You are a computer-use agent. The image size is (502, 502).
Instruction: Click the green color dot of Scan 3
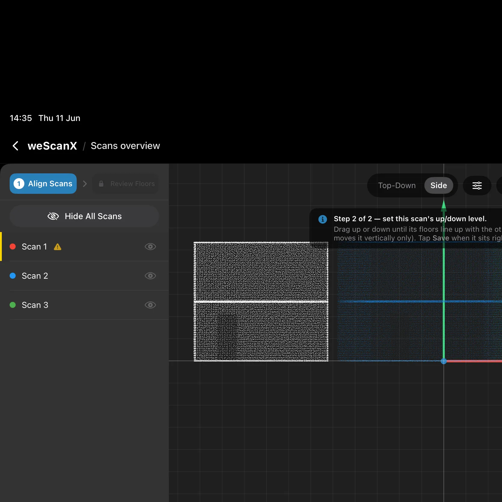pos(13,305)
